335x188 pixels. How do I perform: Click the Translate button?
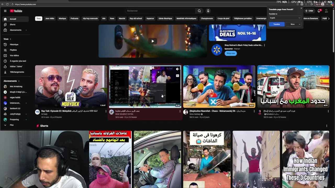click(x=277, y=24)
